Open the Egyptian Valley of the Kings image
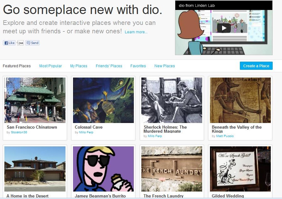Viewport: 282px width, 199px height. click(x=240, y=100)
